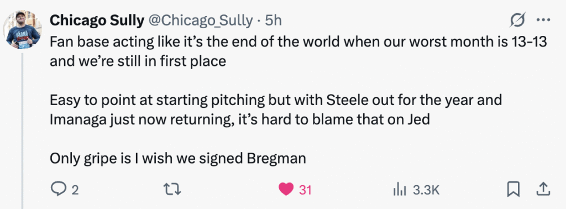The image size is (566, 209).
Task: Click the 'Fan base acting like' paragraph
Action: pos(298,51)
